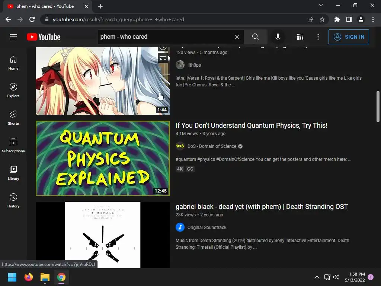Click the Original Soundtrack music note avatar
Screen dimensions: 381x286
click(x=180, y=228)
